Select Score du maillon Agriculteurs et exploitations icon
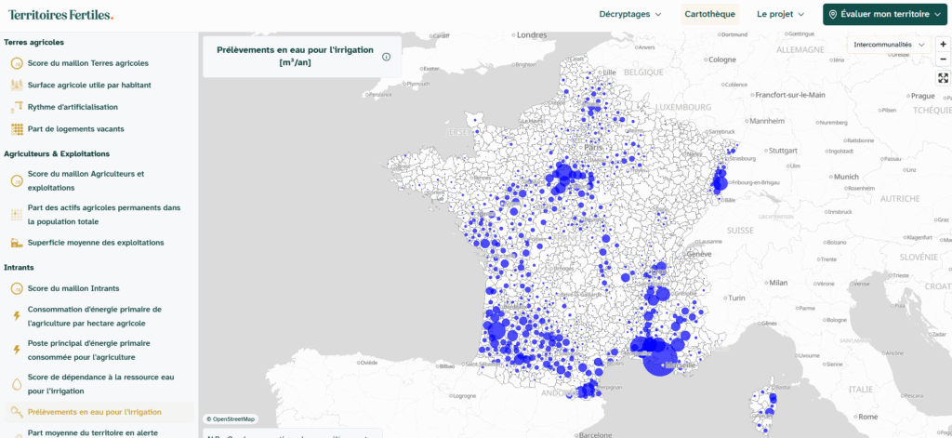The height and width of the screenshot is (438, 952). [x=17, y=181]
